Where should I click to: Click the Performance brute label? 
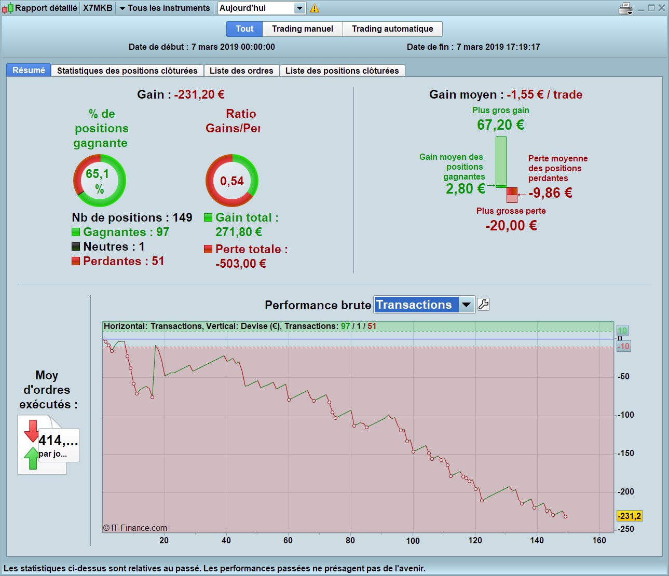[x=318, y=305]
